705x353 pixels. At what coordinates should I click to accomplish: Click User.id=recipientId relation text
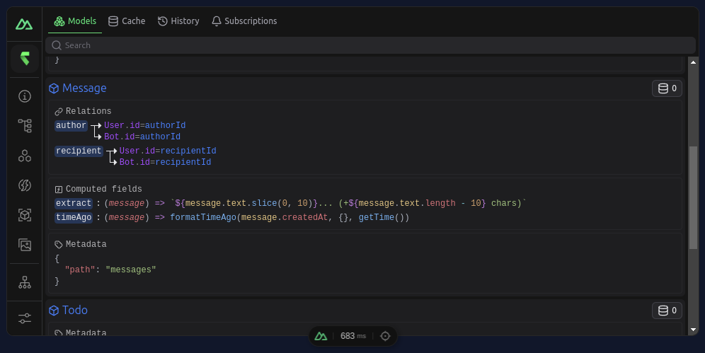coord(168,151)
